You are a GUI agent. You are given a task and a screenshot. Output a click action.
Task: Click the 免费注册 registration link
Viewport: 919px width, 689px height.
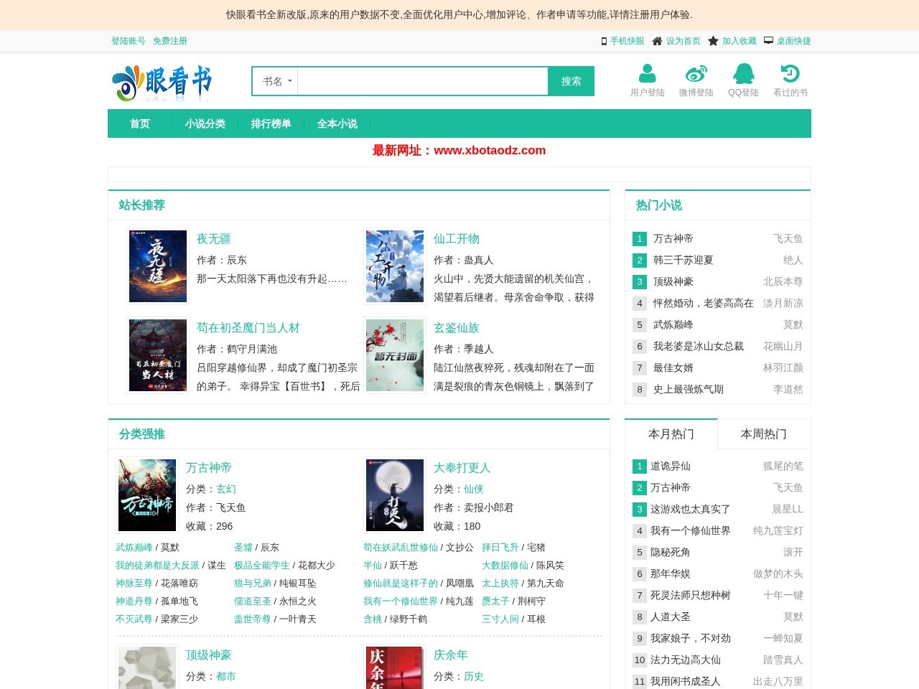[169, 41]
